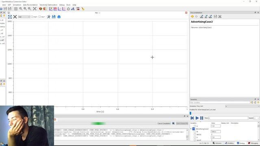Close the Plot : 1 window

click(x=186, y=13)
